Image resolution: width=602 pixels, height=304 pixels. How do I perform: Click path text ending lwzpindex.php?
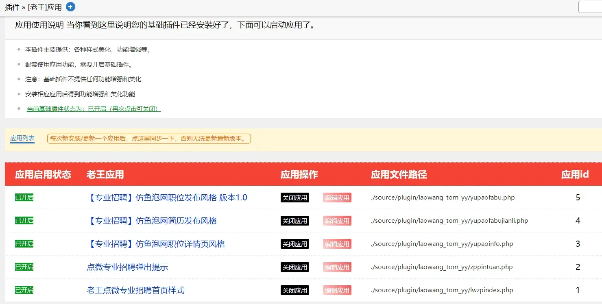[x=442, y=290]
